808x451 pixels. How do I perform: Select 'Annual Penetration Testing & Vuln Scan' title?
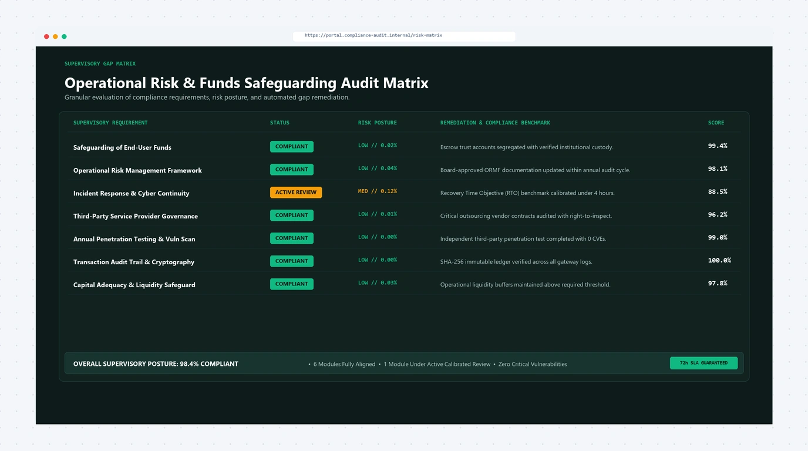134,239
